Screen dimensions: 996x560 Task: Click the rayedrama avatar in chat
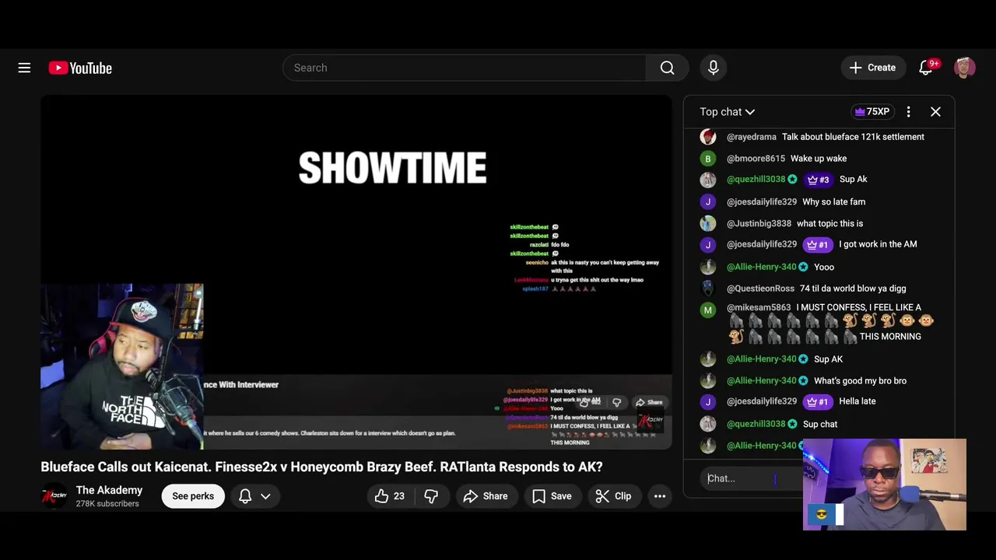point(707,137)
